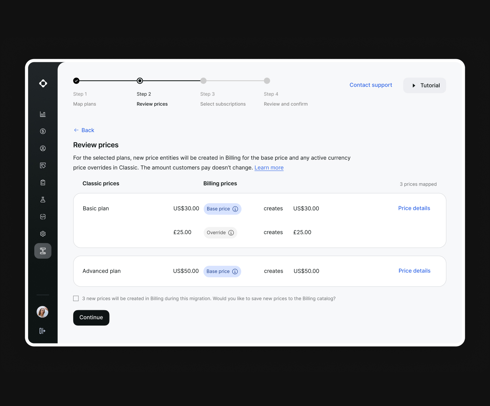
Task: Collapse the sidebar using bottom icon
Action: click(x=42, y=330)
